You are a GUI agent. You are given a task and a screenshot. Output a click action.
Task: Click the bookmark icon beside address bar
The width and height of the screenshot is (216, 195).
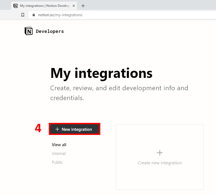pyautogui.click(x=23, y=15)
